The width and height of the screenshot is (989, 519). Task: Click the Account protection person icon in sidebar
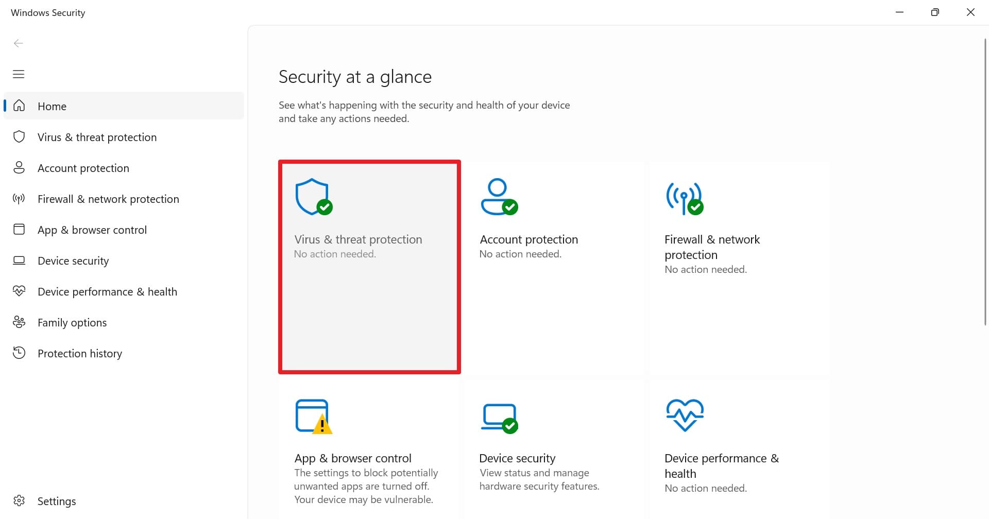click(x=19, y=168)
